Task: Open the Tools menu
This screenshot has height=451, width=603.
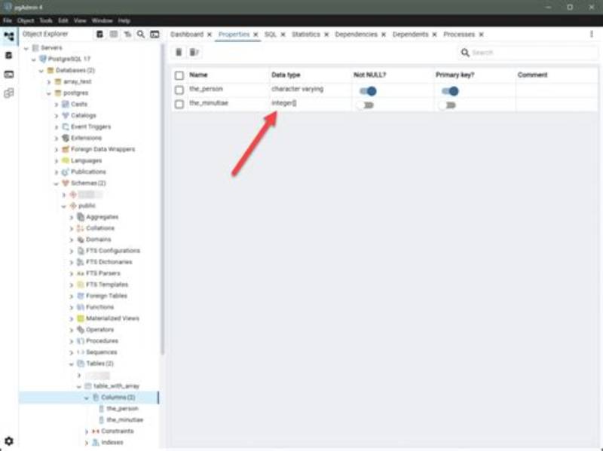Action: click(x=46, y=20)
